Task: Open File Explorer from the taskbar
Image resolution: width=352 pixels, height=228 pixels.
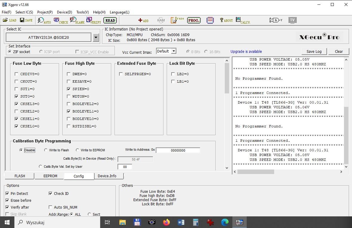Action: click(x=122, y=222)
